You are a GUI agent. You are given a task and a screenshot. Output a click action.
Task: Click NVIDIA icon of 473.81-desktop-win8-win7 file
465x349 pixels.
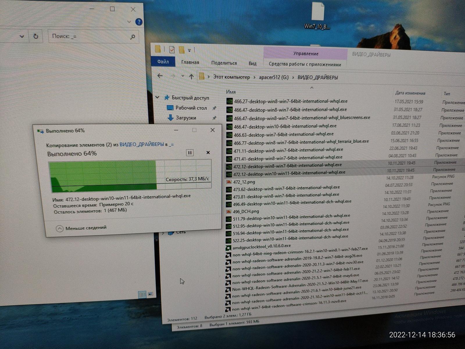coord(228,197)
